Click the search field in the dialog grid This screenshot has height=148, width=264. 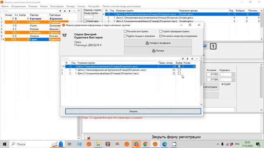coord(121,59)
